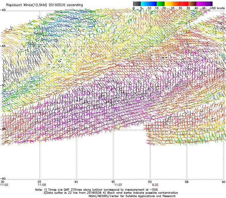This screenshot has height=198, width=226.
Task: Click the orange 25-30 knots legend segment
Action: coord(177,4)
